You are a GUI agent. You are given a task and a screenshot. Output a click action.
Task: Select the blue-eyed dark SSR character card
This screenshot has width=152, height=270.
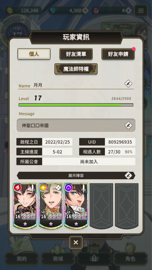click(x=76, y=206)
